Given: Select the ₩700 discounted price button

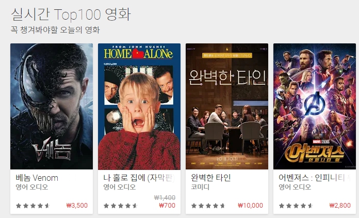Looking at the screenshot, I should [167, 206].
